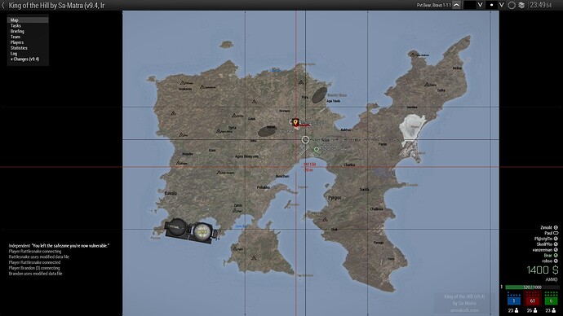The height and width of the screenshot is (316, 563).
Task: Expand the first dropdown arrow in top bar
Action: (480, 5)
